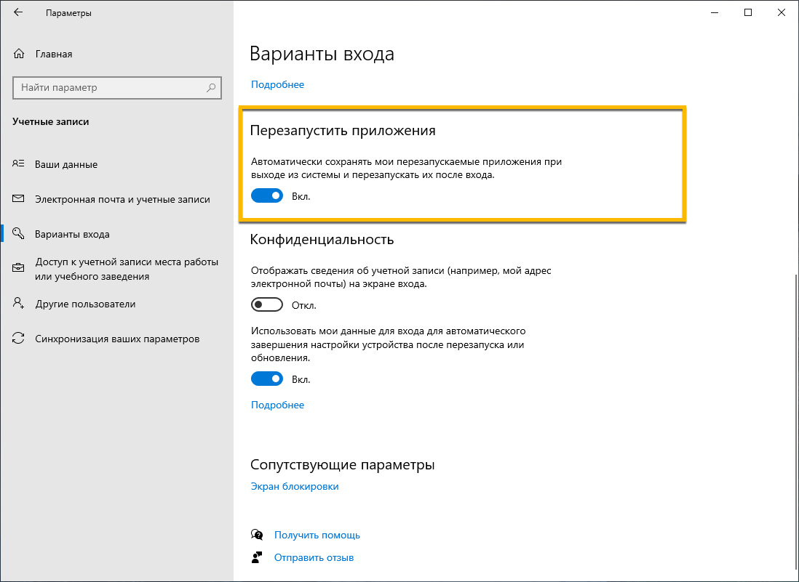Image resolution: width=799 pixels, height=582 pixels.
Task: Click the key icon for Варианты входа
Action: coord(17,234)
